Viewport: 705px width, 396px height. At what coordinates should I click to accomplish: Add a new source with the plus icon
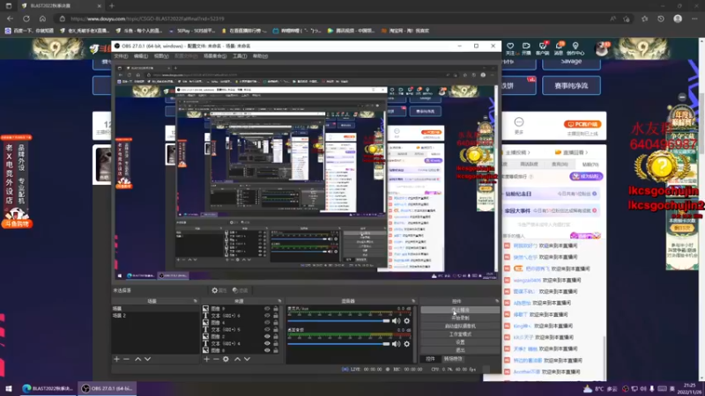point(206,359)
